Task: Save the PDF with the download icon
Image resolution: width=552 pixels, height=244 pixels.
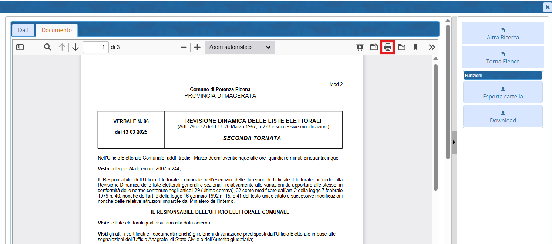Action: click(401, 47)
